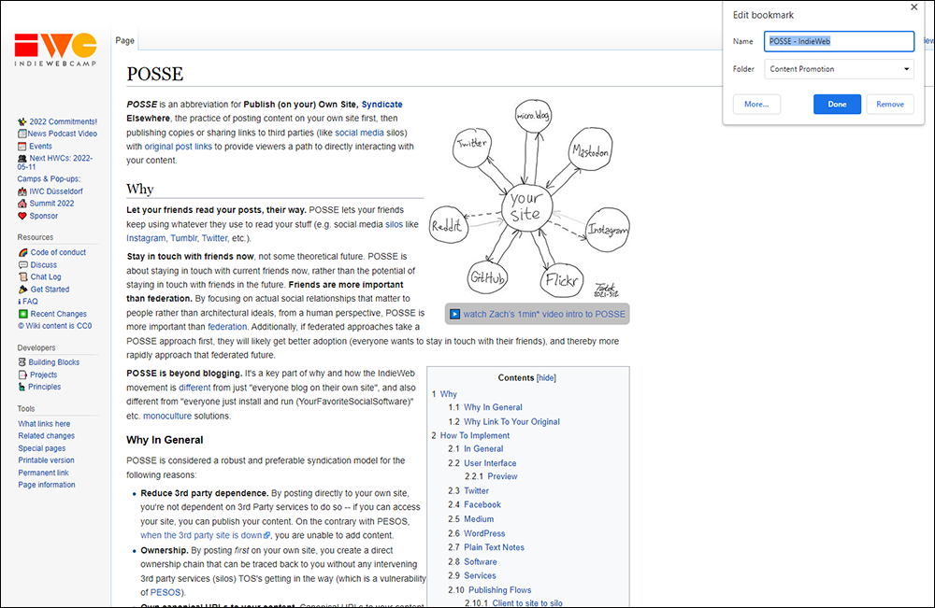
Task: Jump to Software contents entry
Action: click(x=480, y=561)
